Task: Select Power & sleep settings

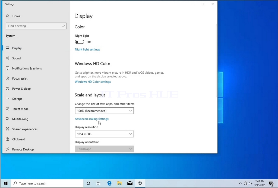Action: pos(36,89)
